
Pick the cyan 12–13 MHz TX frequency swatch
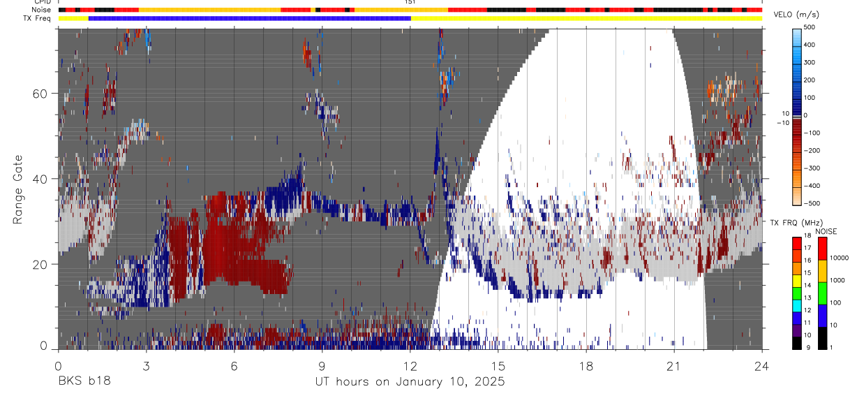[x=797, y=306]
